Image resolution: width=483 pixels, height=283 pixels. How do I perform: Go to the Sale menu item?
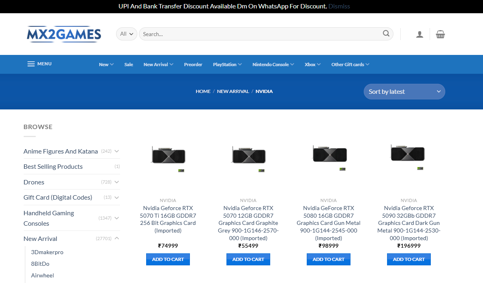click(x=128, y=65)
